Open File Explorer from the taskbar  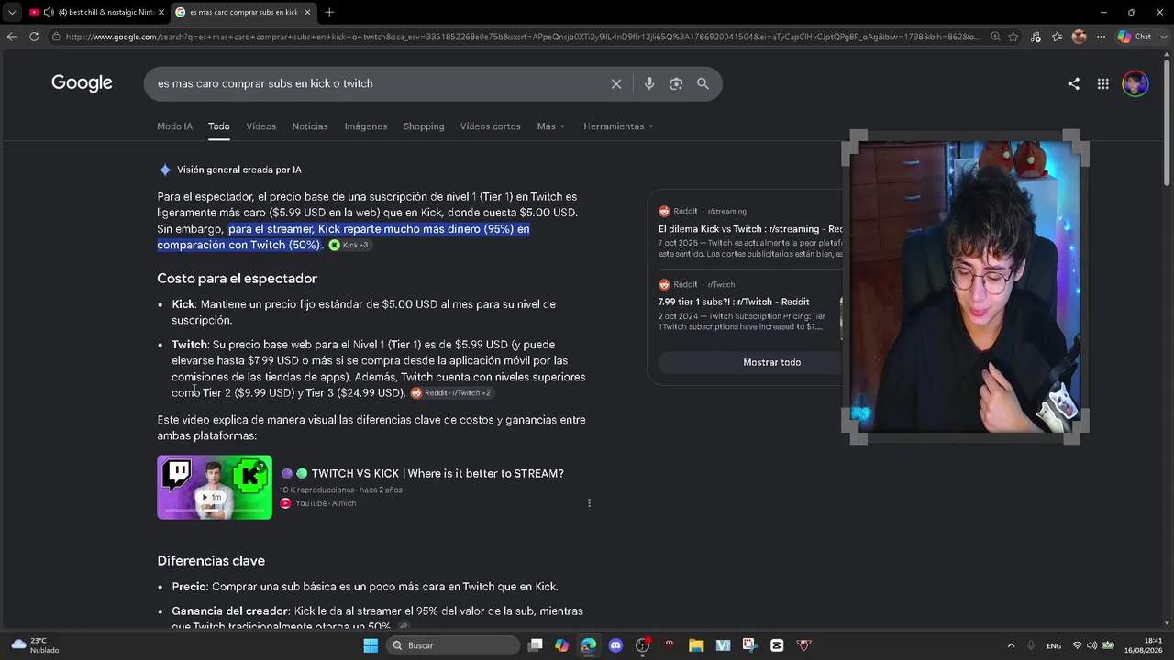point(696,645)
